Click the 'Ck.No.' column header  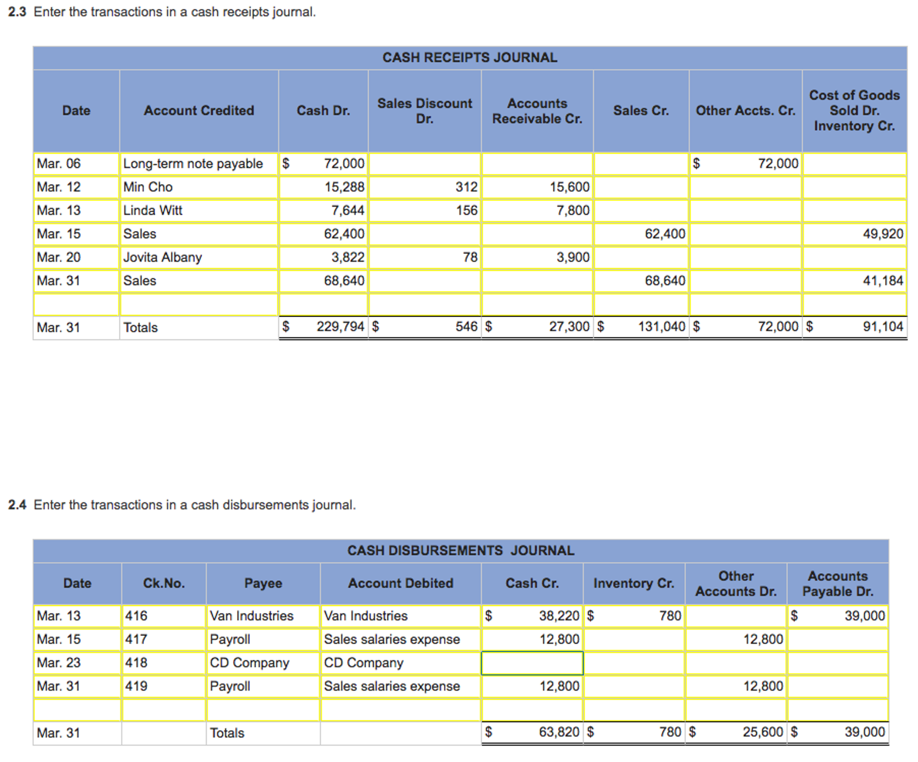coord(164,583)
